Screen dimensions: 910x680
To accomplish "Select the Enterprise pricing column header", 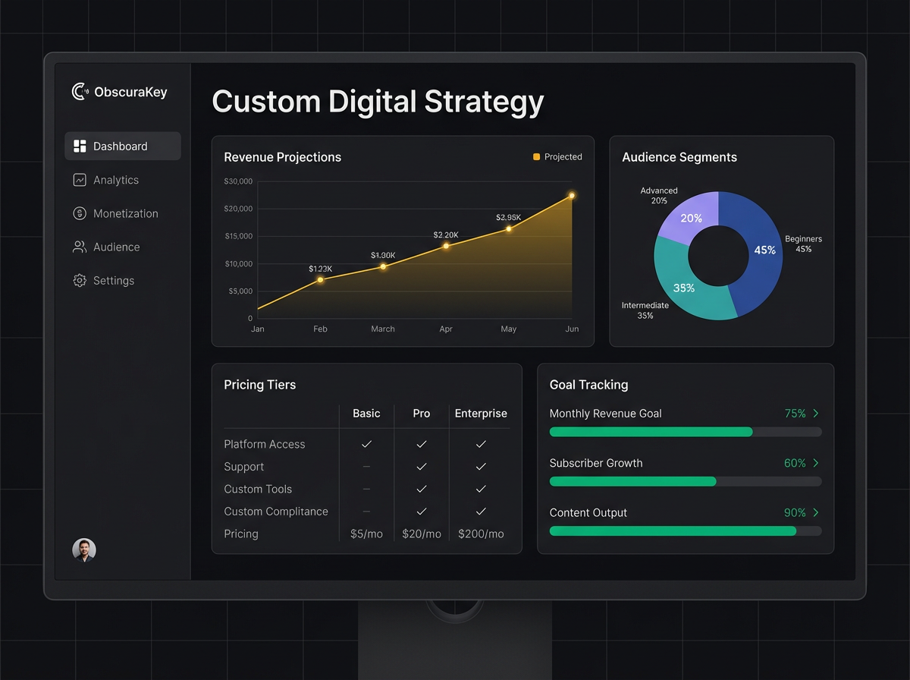I will (481, 414).
